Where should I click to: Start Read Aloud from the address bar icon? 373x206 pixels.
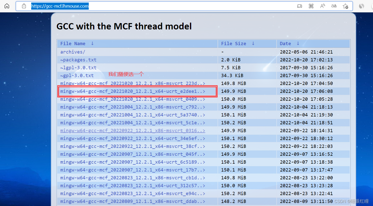tap(323, 6)
